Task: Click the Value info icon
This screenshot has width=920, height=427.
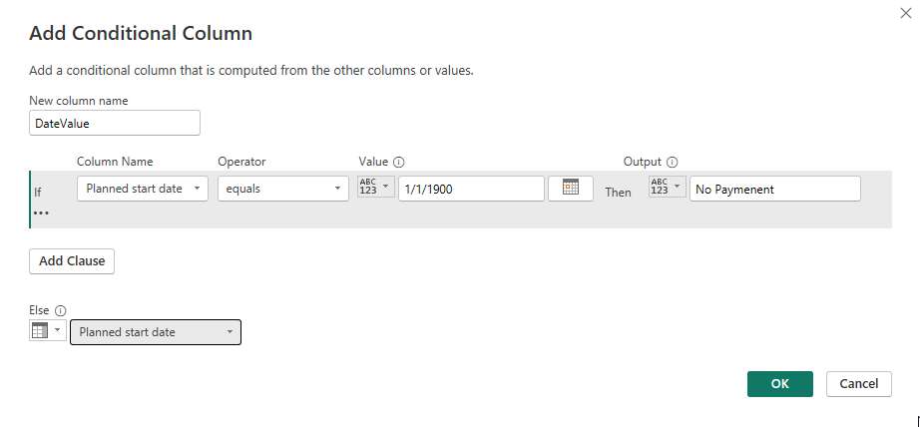Action: pyautogui.click(x=398, y=162)
